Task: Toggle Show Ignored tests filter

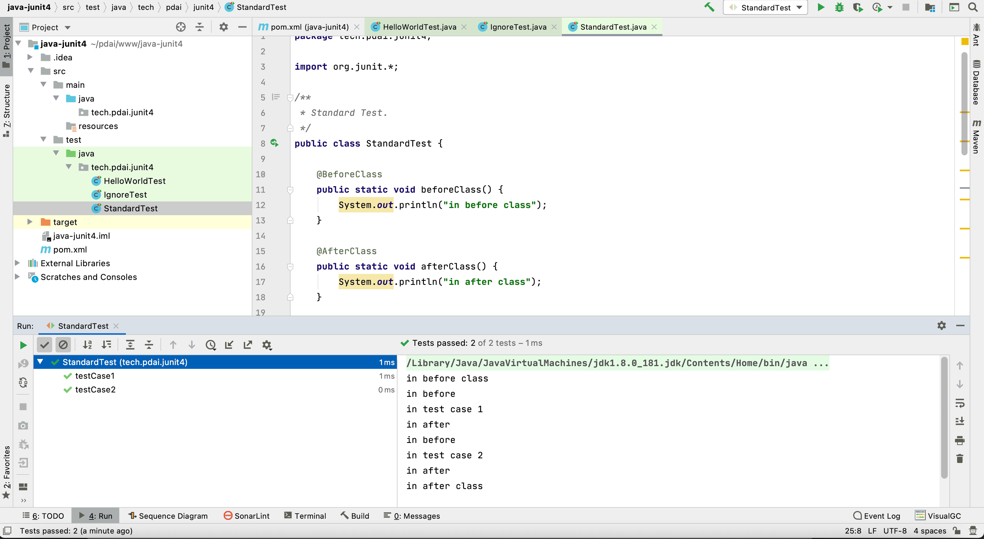Action: 63,345
